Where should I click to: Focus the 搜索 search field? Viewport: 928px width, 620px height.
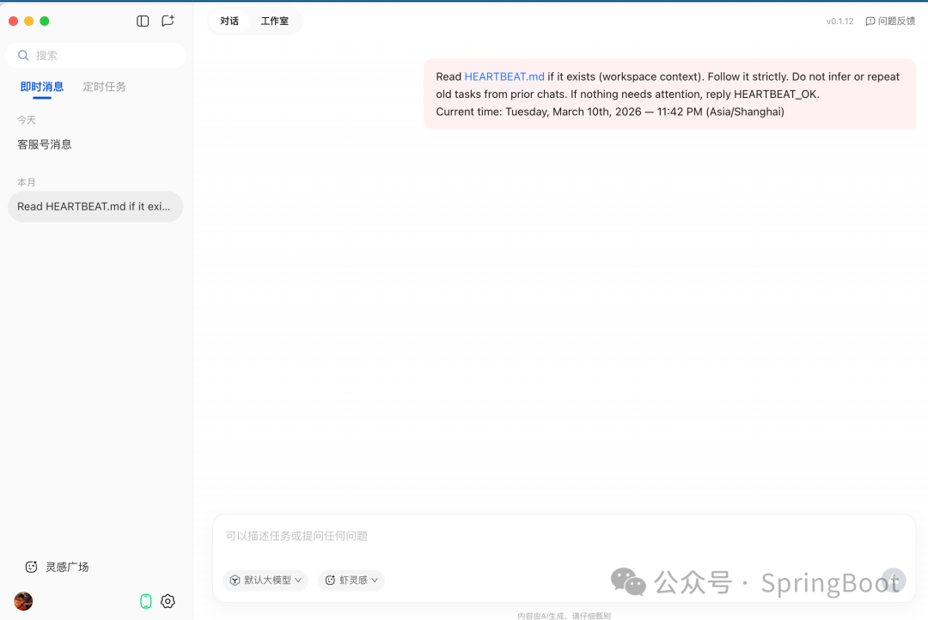pos(96,56)
